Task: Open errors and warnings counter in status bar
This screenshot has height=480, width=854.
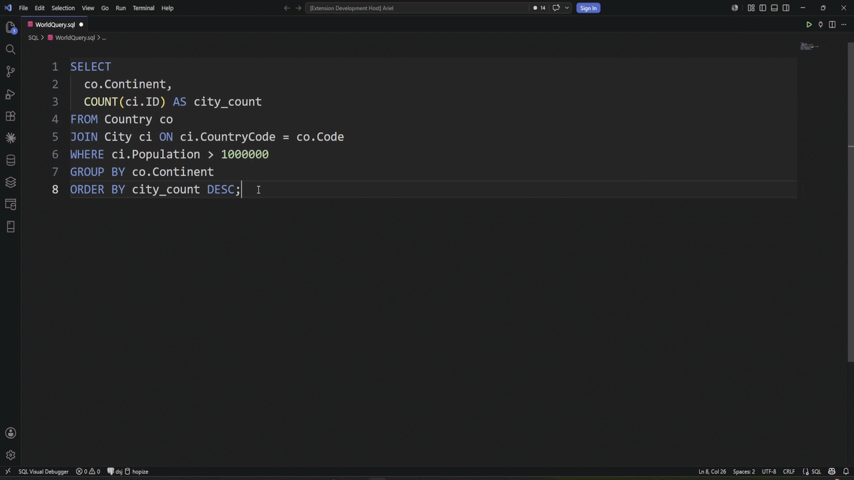Action: pos(88,471)
